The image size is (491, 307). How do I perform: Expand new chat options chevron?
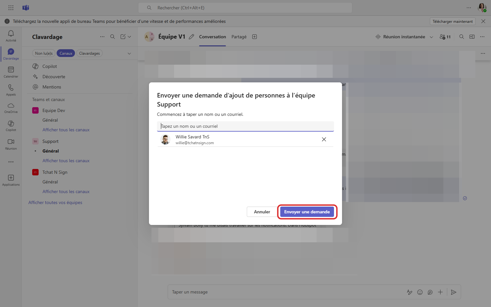click(x=129, y=37)
